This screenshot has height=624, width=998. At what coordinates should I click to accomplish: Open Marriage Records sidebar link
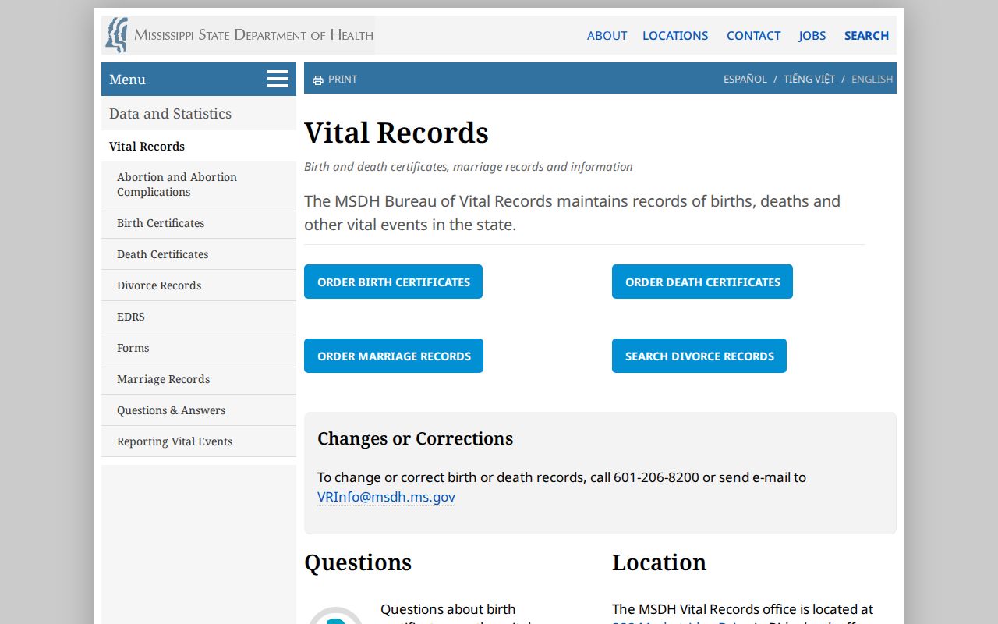coord(199,379)
